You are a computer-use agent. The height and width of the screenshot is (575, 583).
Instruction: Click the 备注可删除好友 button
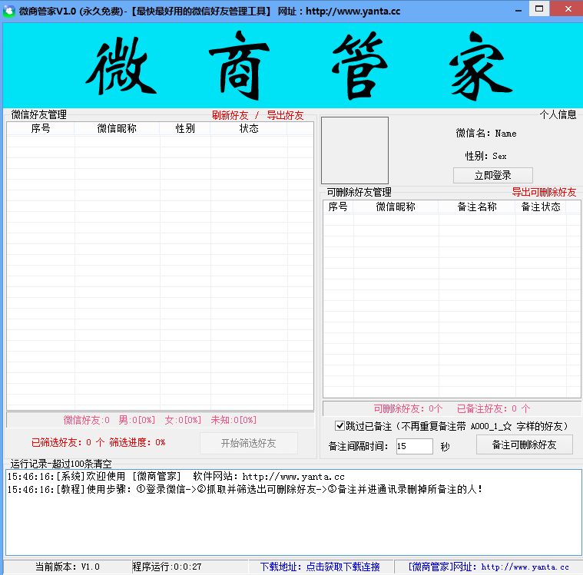pyautogui.click(x=525, y=444)
